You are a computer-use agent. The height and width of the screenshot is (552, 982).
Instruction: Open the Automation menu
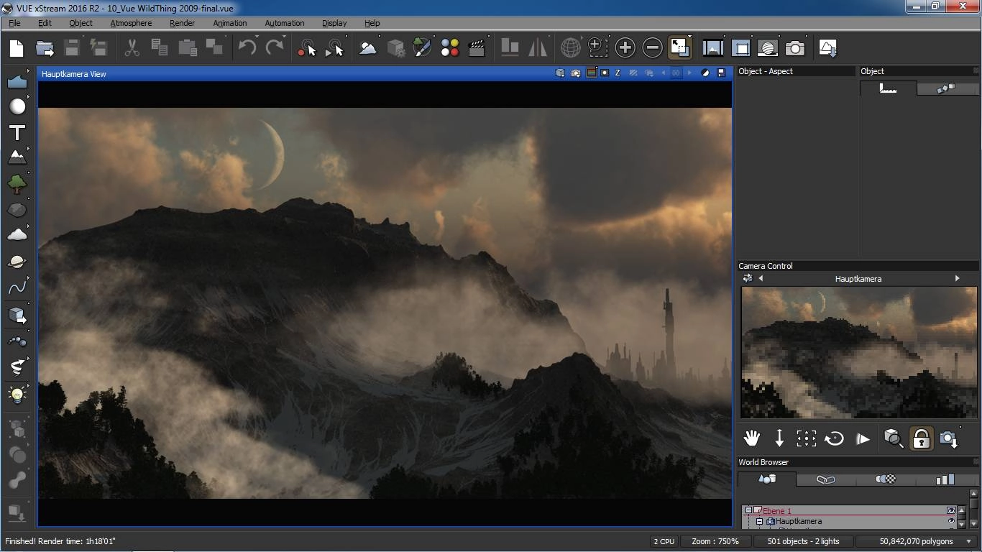tap(284, 23)
